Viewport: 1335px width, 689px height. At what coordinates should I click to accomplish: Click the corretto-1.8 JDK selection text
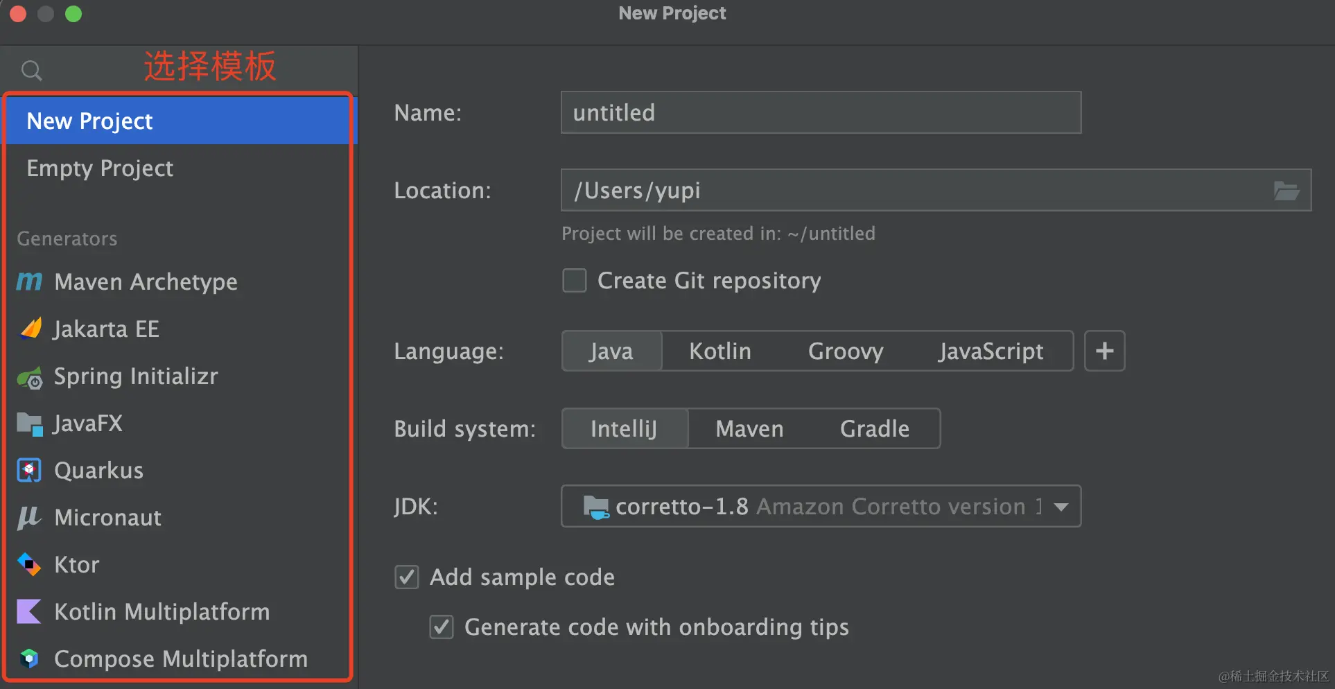click(682, 507)
